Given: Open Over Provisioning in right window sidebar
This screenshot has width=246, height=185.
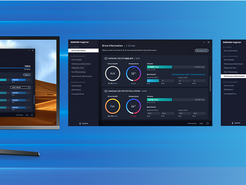Looking at the screenshot, I should pyautogui.click(x=230, y=72).
